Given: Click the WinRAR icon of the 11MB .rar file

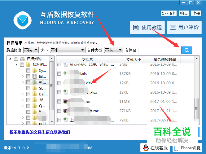Looking at the screenshot, I should 65,101.
